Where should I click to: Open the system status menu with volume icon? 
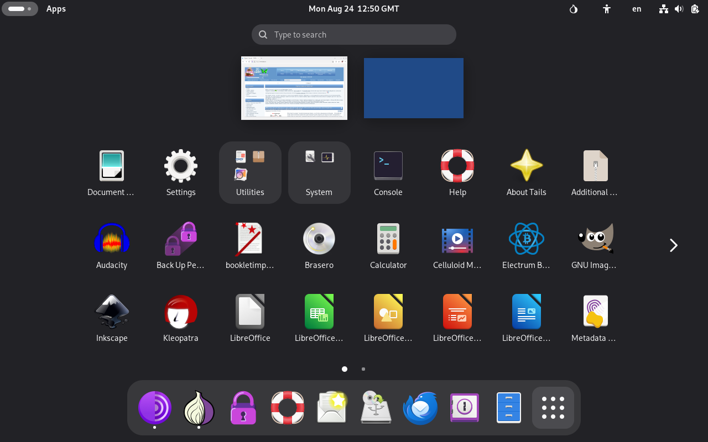click(x=679, y=9)
